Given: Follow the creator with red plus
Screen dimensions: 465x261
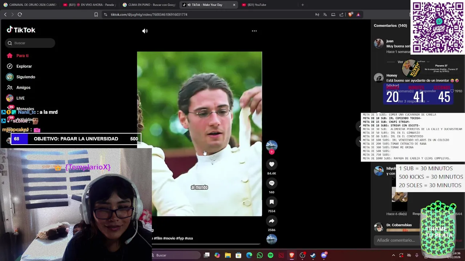Looking at the screenshot, I should pyautogui.click(x=272, y=152).
